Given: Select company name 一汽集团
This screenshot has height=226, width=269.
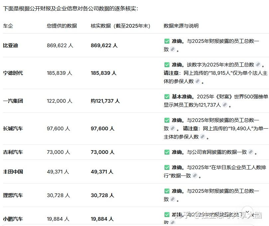Looking at the screenshot, I should [x=13, y=101].
